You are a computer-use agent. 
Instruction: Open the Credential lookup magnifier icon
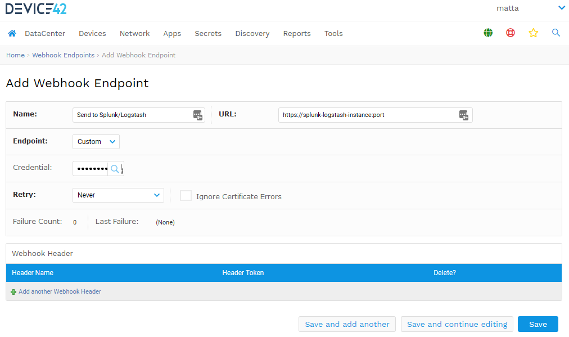click(116, 168)
